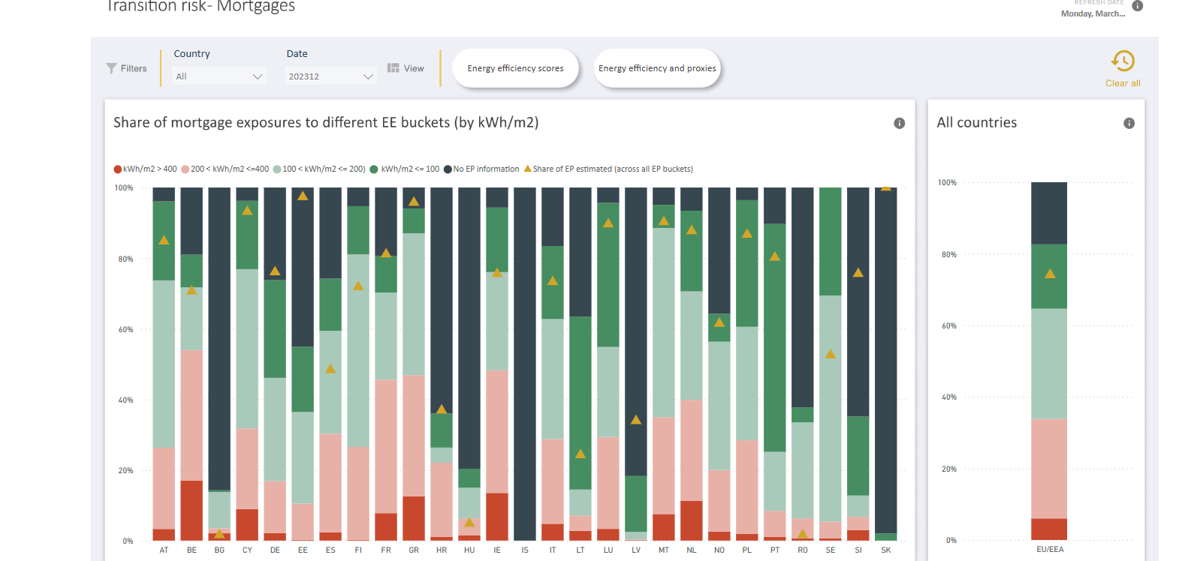
Task: Select the light green segment of SE bar
Action: coord(831,408)
